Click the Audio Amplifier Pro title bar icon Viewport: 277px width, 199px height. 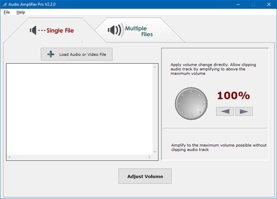pyautogui.click(x=5, y=5)
